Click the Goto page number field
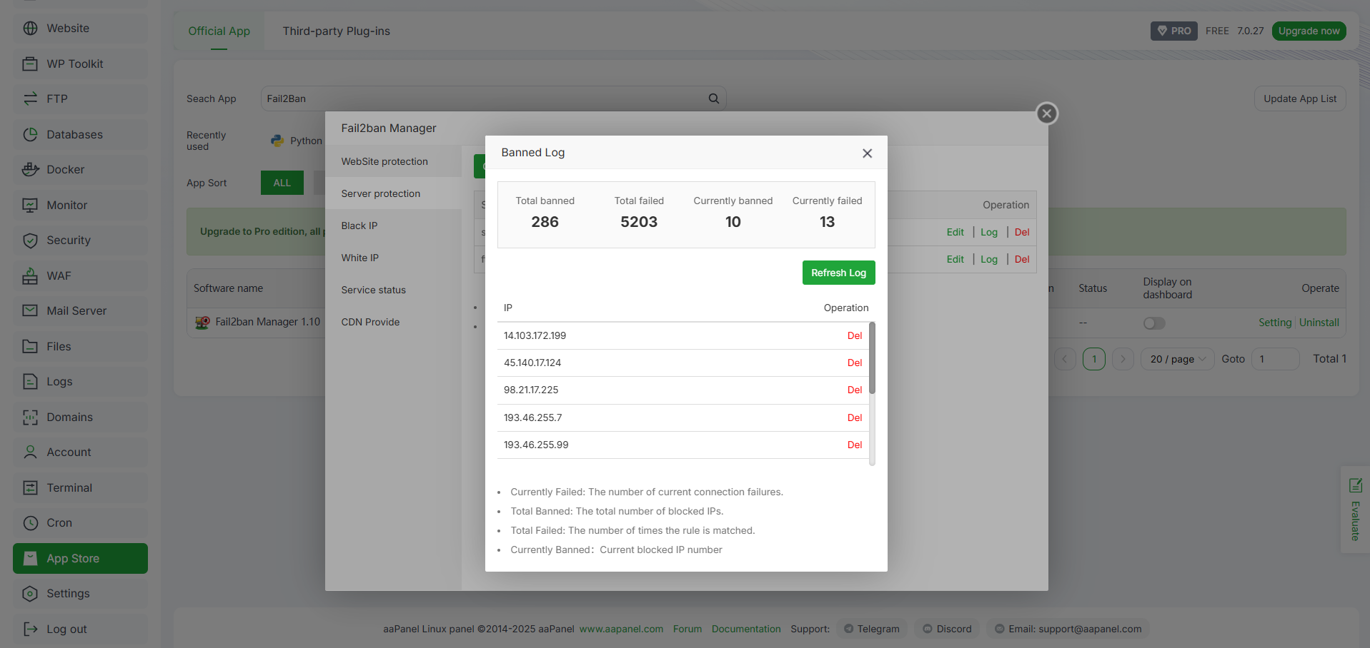Screen dimensions: 1370x648 1275,359
